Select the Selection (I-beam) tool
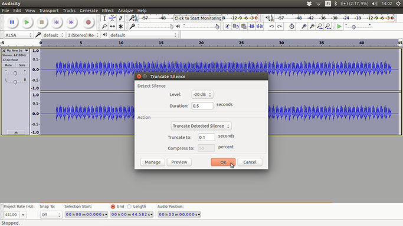 [x=104, y=18]
